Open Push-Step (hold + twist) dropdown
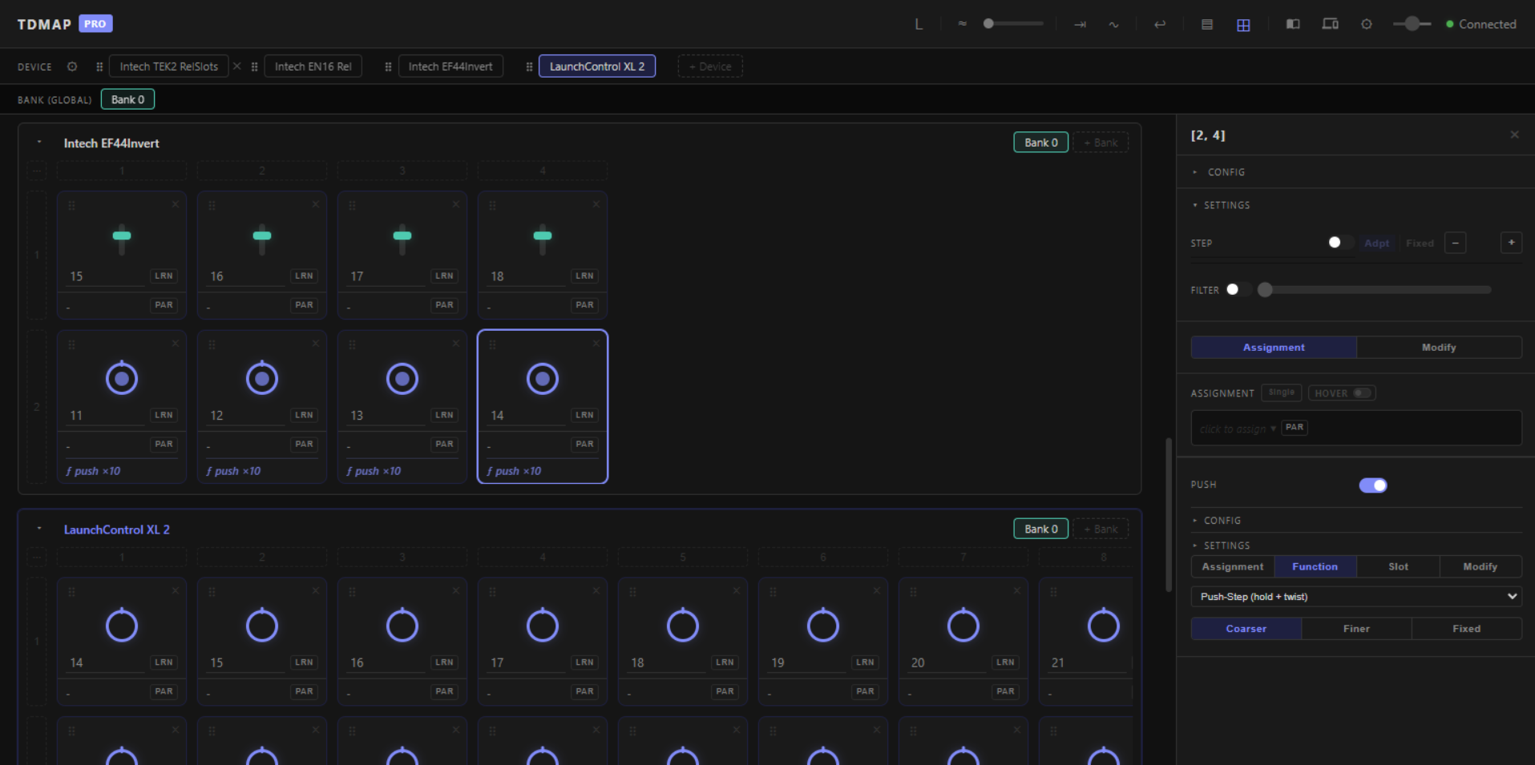This screenshot has height=765, width=1535. (1356, 597)
